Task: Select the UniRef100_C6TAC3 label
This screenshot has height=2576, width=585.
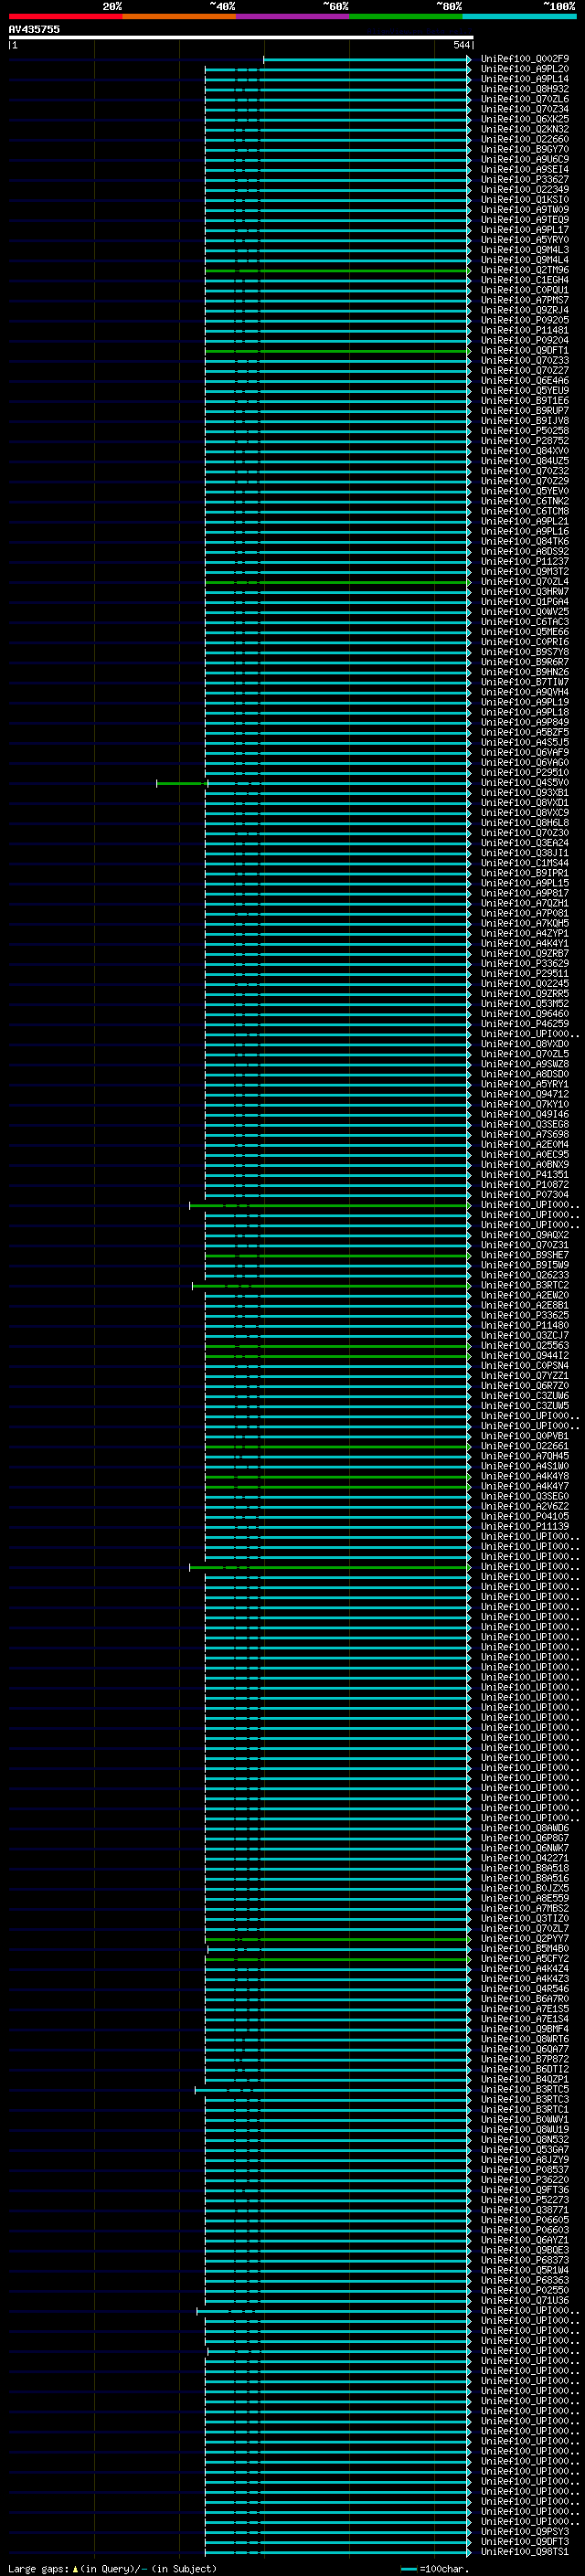Action: [x=525, y=622]
